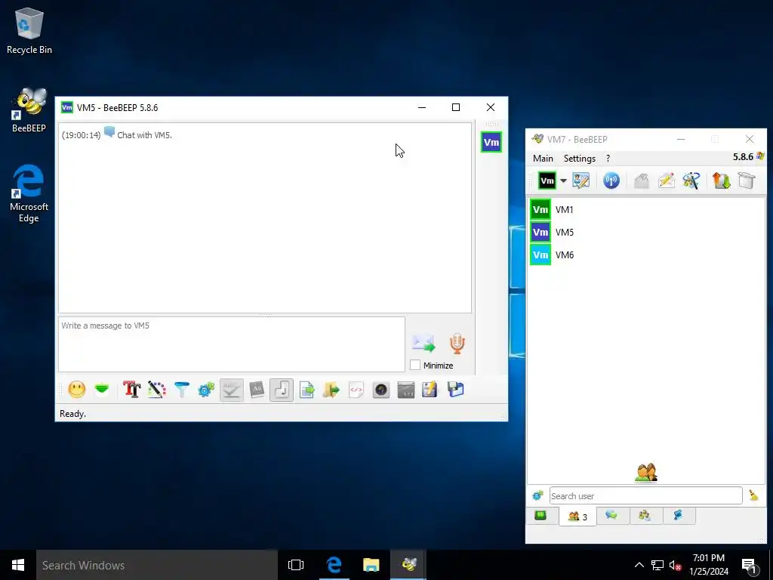Open the font selection (TT) icon
Viewport: 773px width, 580px height.
coord(131,390)
